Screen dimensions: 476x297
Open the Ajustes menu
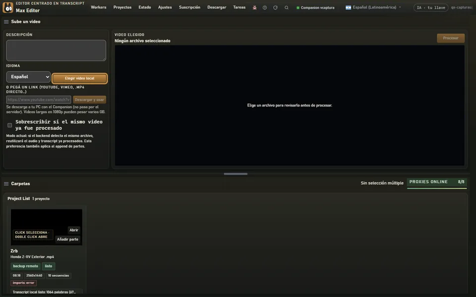coord(165,7)
